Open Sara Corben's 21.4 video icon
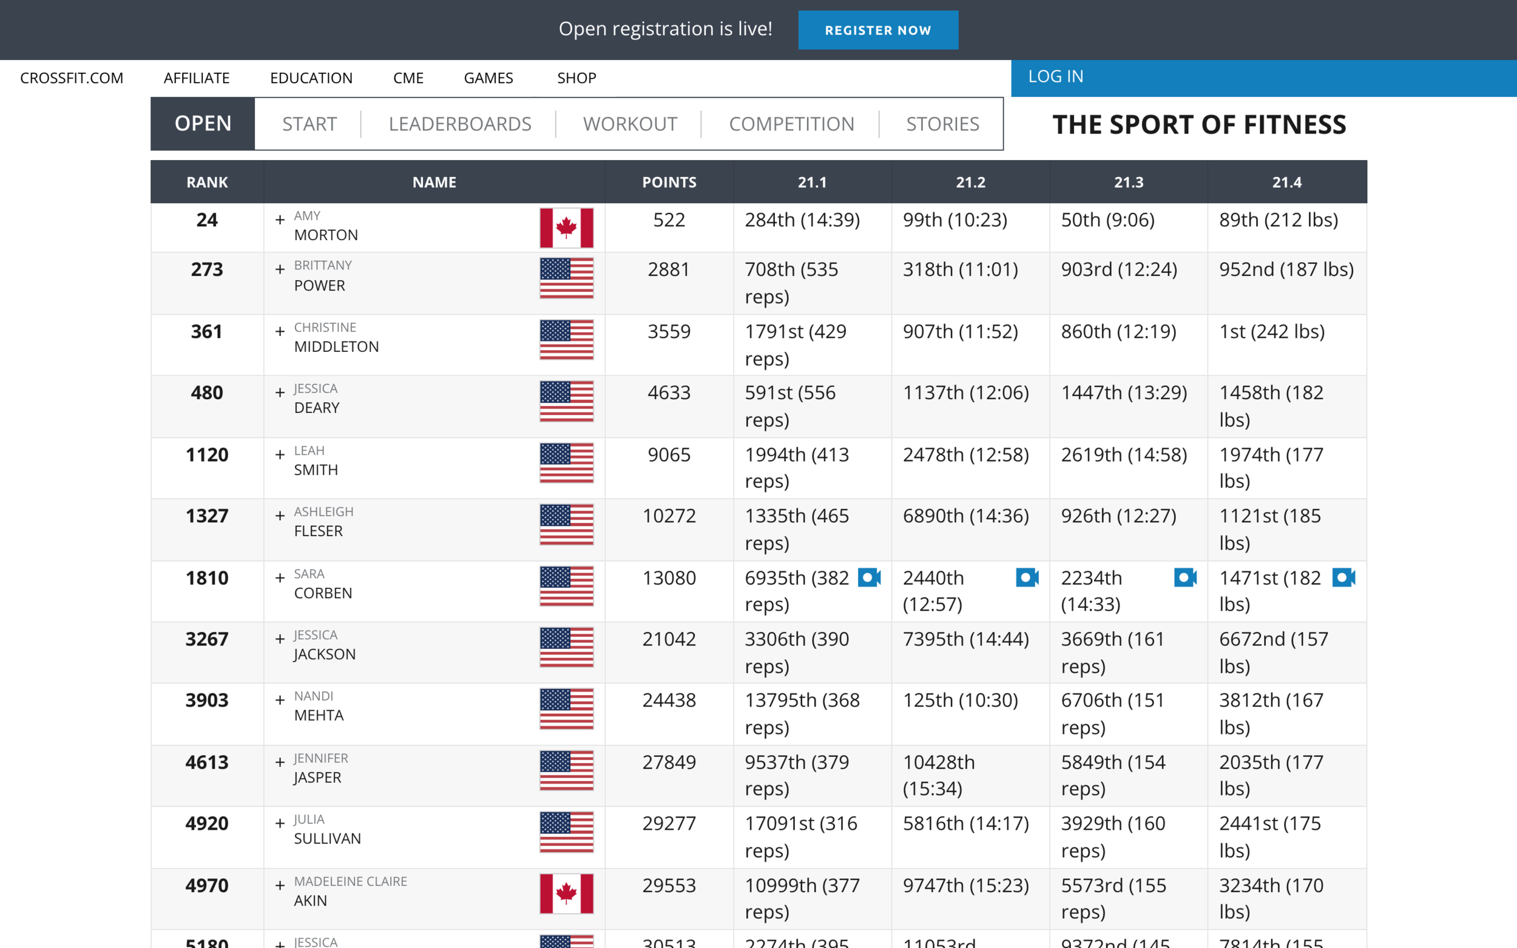Screen dimensions: 1517x948 [1343, 577]
